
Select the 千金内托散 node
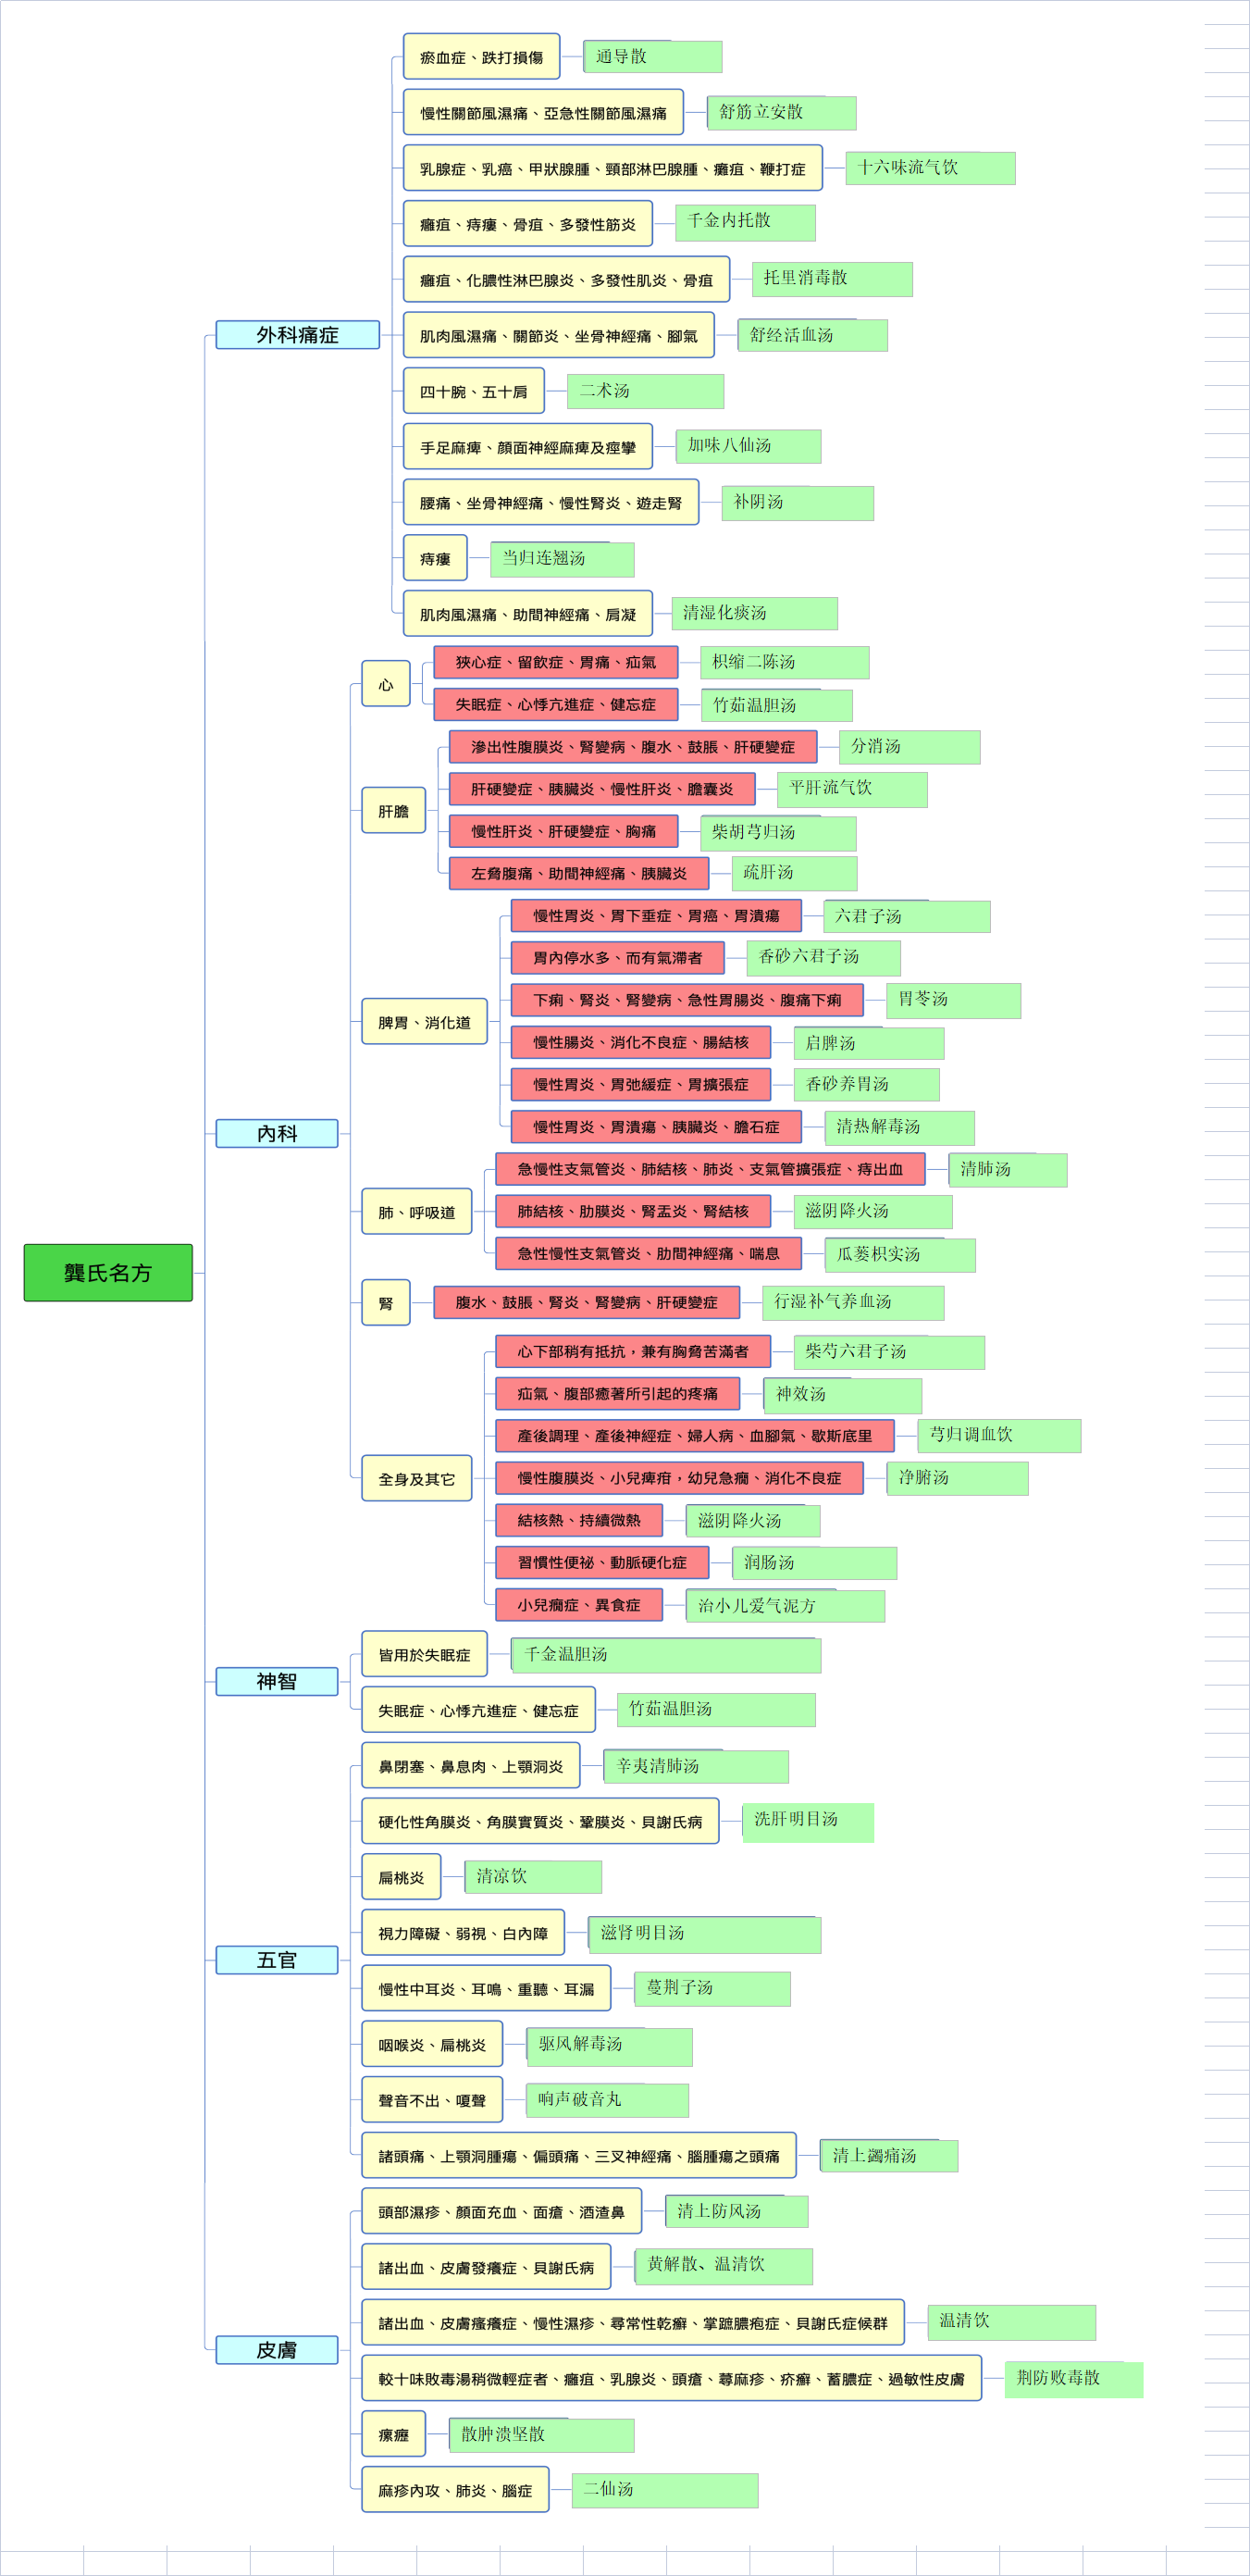(x=746, y=222)
